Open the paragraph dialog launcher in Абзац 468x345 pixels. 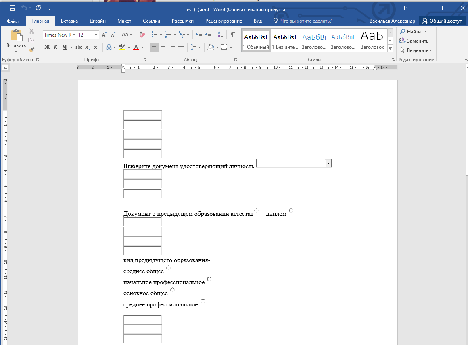coord(236,60)
